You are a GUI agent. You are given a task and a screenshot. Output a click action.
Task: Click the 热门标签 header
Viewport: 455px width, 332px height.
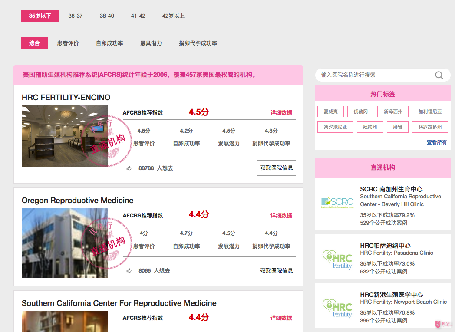click(383, 94)
